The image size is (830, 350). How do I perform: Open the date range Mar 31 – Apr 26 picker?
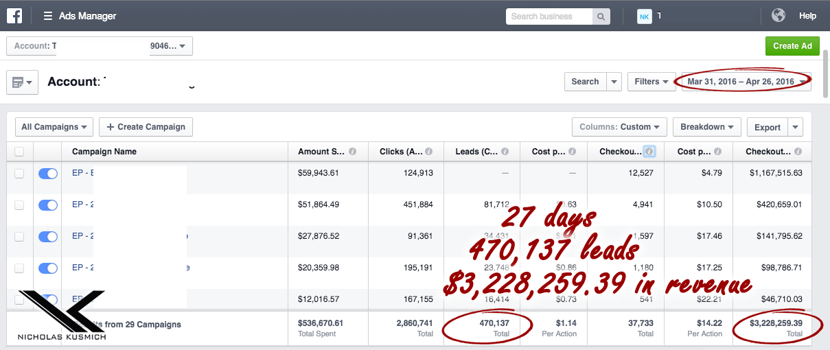[746, 82]
